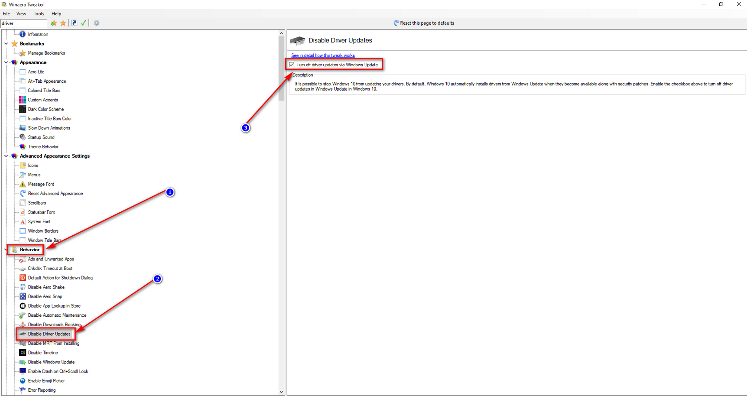The image size is (747, 396).
Task: Click the tree scrollbar up arrow
Action: 281,33
